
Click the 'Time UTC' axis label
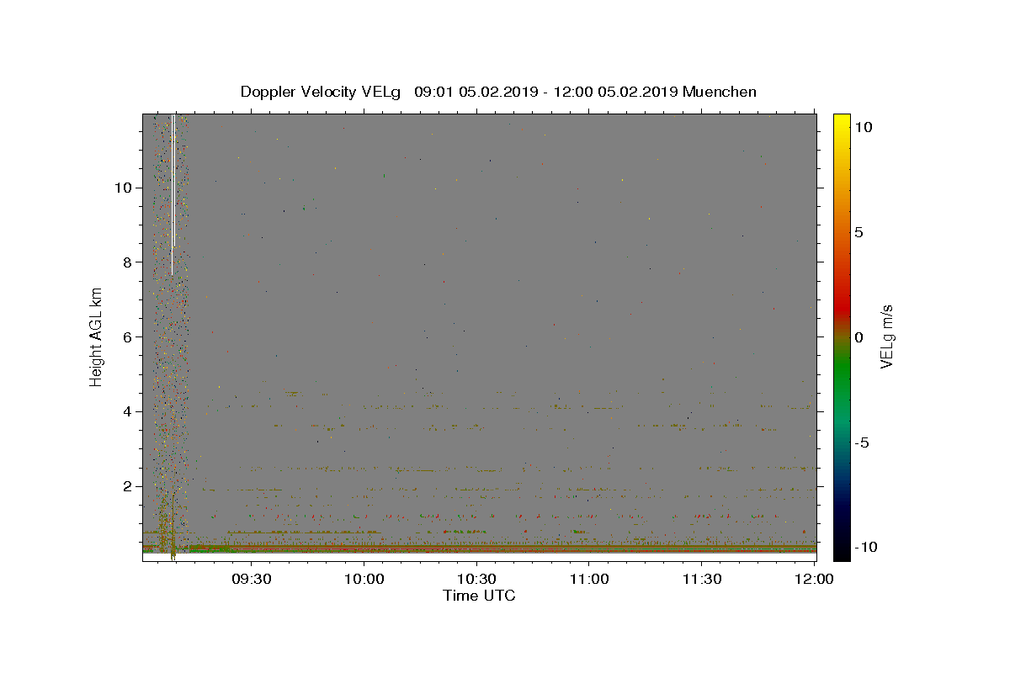(x=479, y=596)
